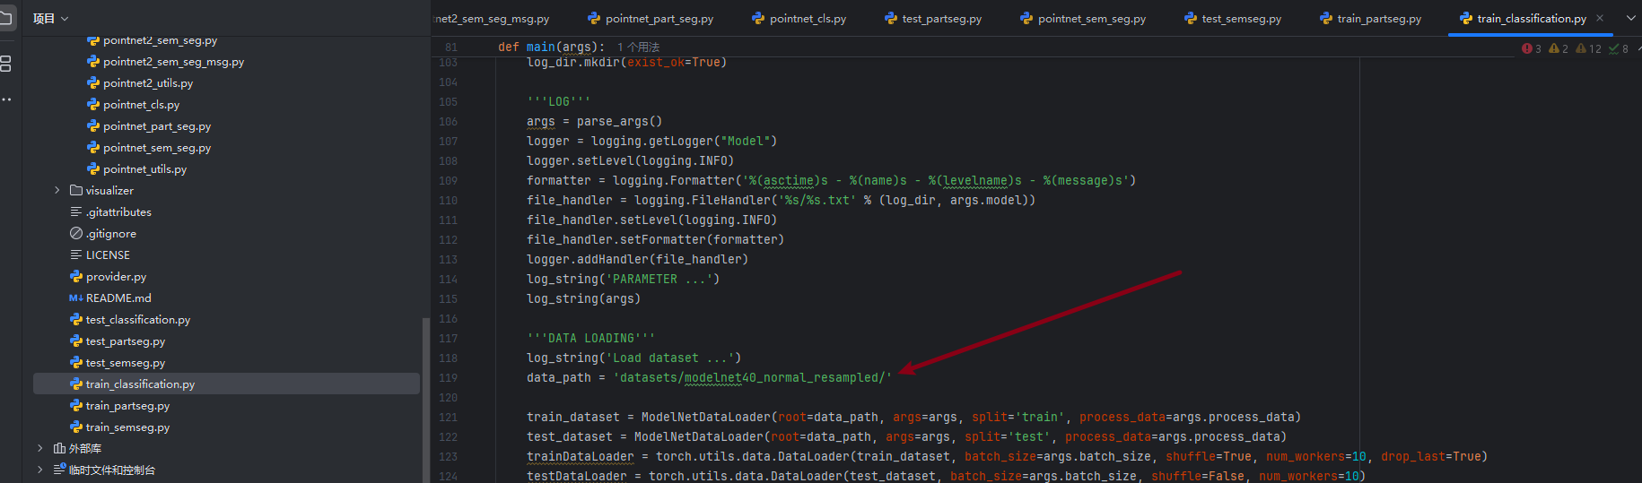The width and height of the screenshot is (1642, 483).
Task: Expand 外部库 external libraries node
Action: pyautogui.click(x=40, y=448)
